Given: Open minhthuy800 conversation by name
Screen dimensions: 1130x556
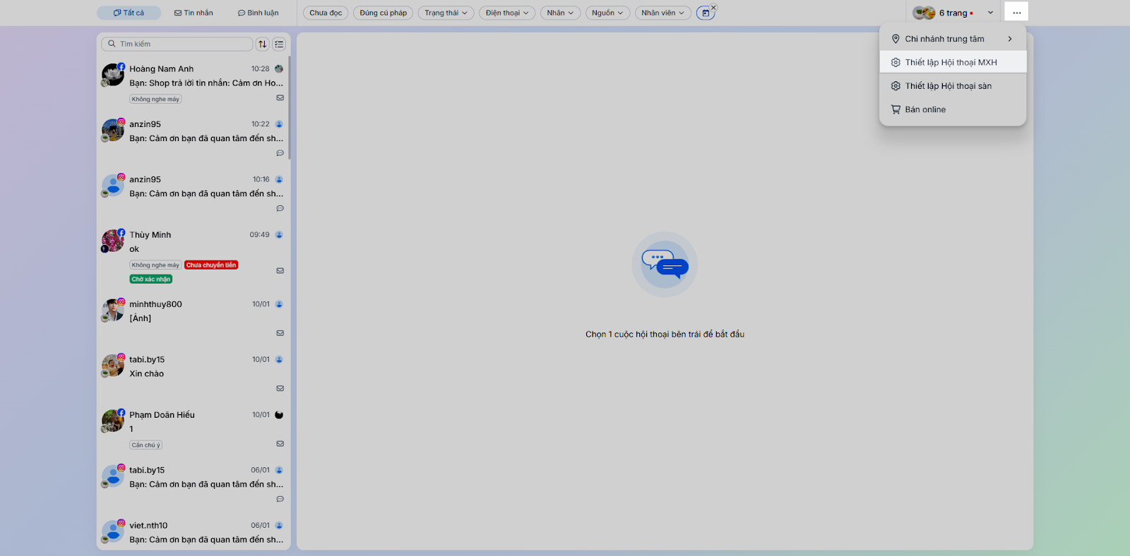Looking at the screenshot, I should coord(155,304).
